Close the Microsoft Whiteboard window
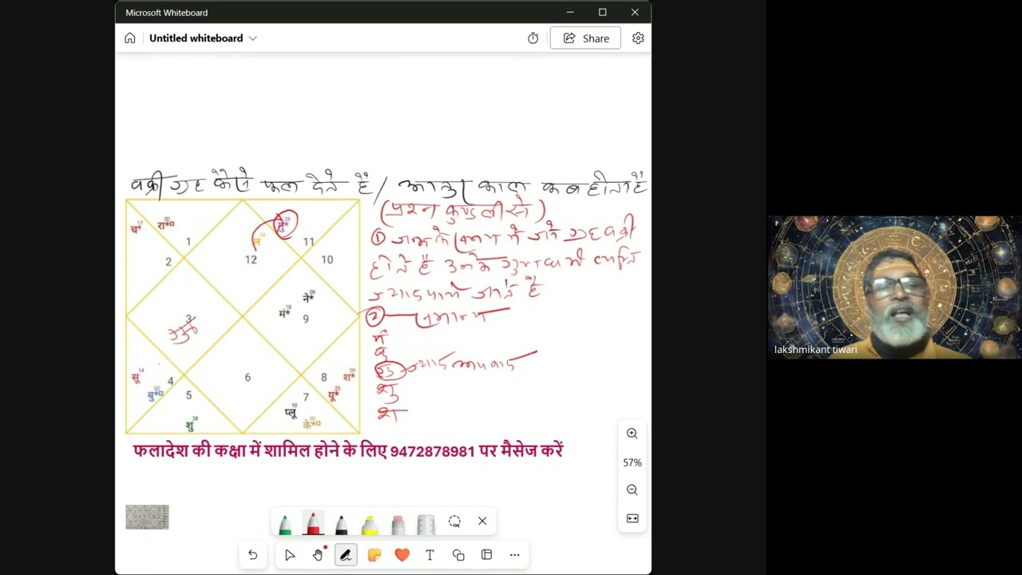The width and height of the screenshot is (1022, 575). pos(635,12)
